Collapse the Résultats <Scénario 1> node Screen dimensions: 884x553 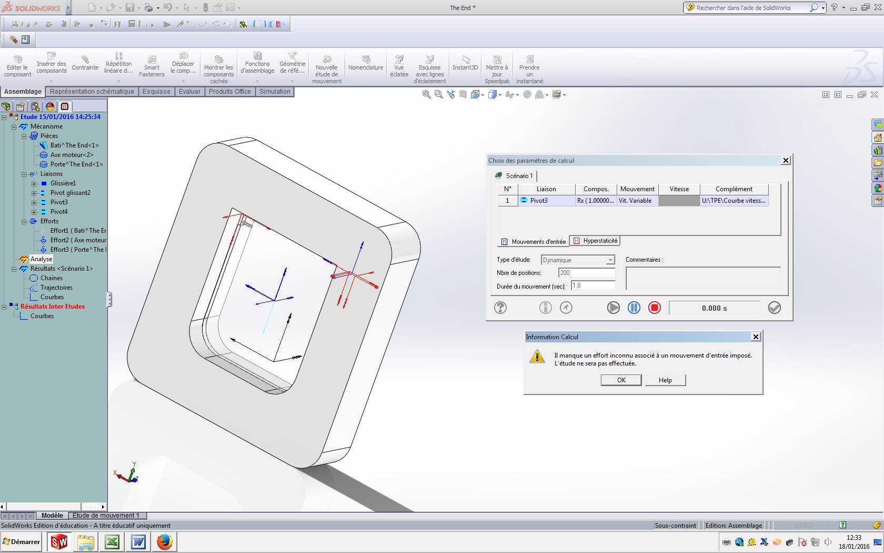click(14, 269)
